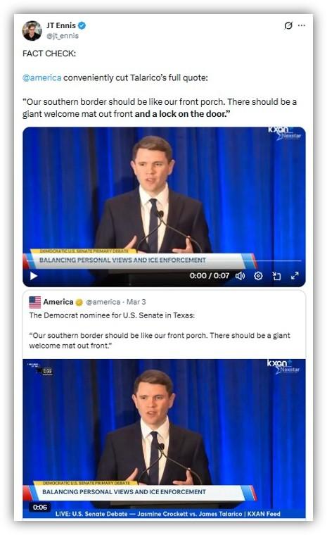Click the JT Ennis display name
This screenshot has height=535, width=327.
pos(61,25)
